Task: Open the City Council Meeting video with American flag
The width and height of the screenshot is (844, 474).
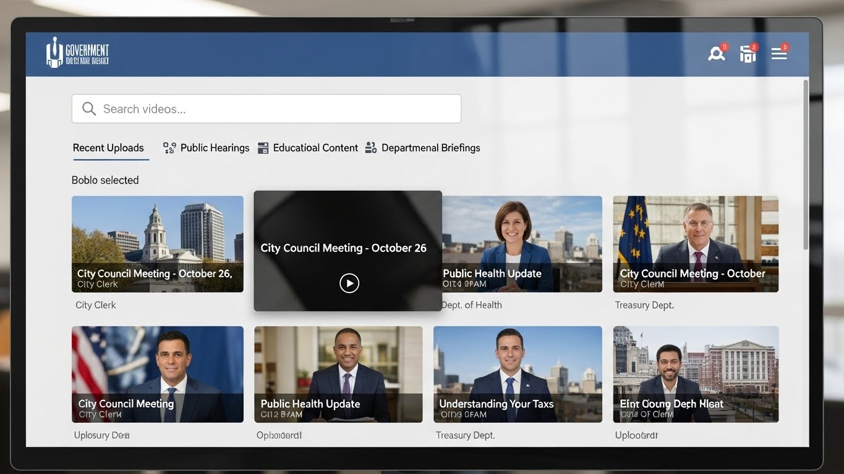Action: (157, 374)
